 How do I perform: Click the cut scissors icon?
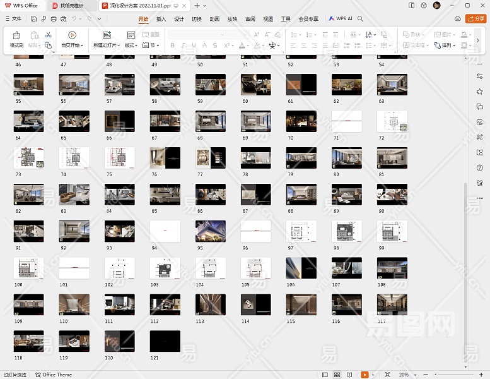click(48, 35)
